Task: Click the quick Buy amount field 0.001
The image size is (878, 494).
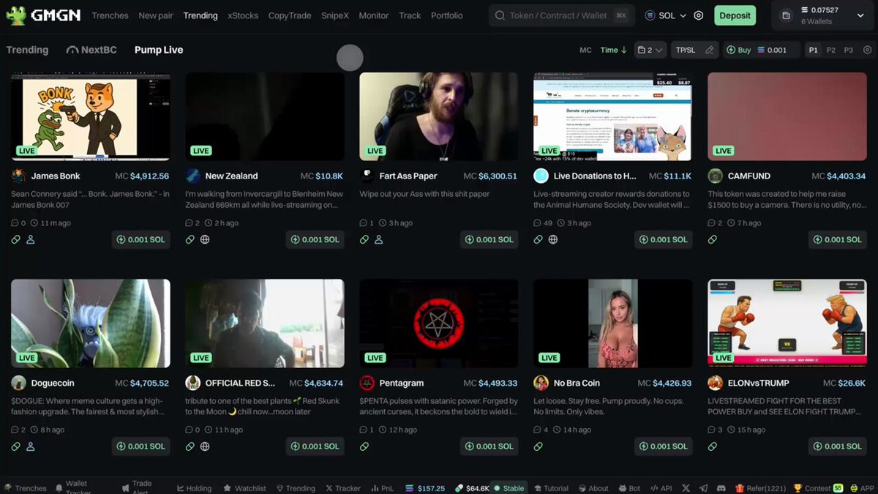Action: click(x=777, y=50)
